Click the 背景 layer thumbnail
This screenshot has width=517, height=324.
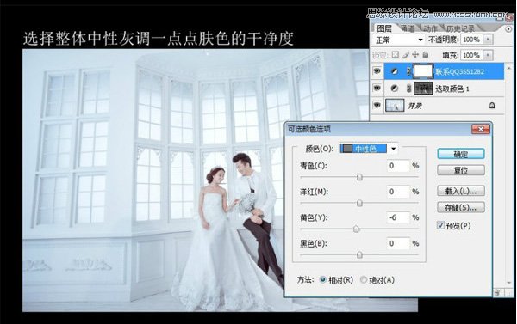click(x=395, y=106)
